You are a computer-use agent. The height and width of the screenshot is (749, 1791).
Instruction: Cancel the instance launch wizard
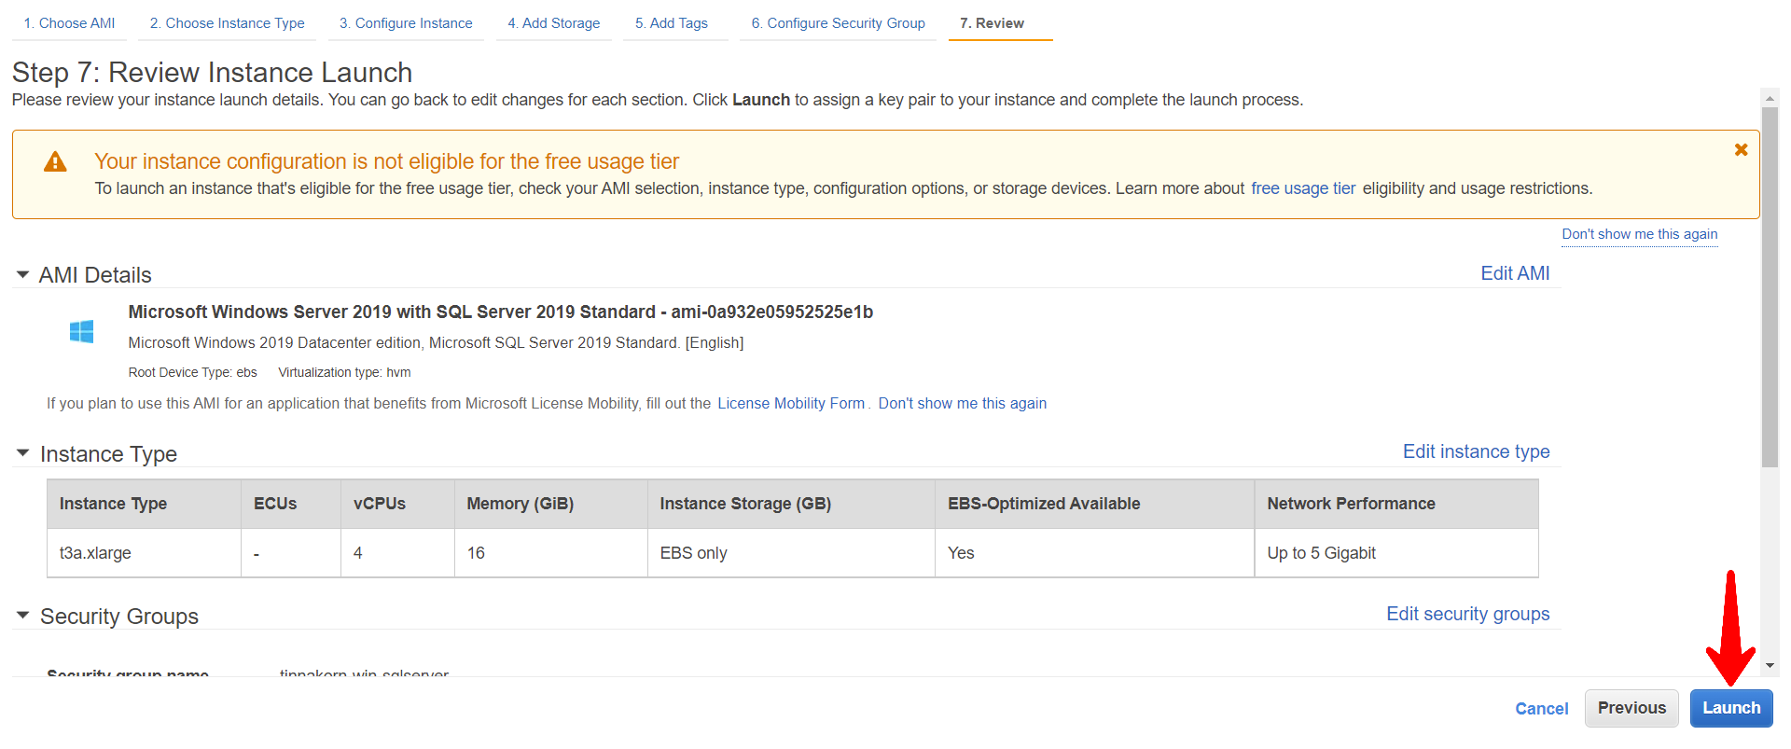[x=1541, y=709]
